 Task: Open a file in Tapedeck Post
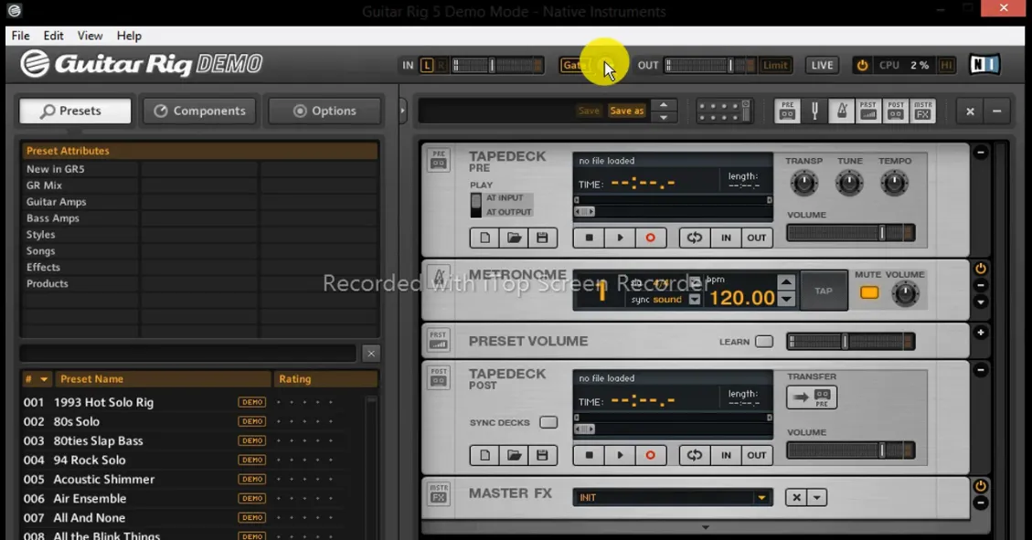[514, 455]
